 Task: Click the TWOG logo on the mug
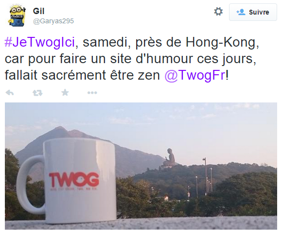pos(74,180)
